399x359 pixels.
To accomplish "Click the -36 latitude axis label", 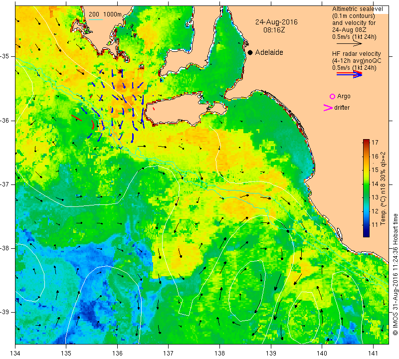I will pos(5,120).
